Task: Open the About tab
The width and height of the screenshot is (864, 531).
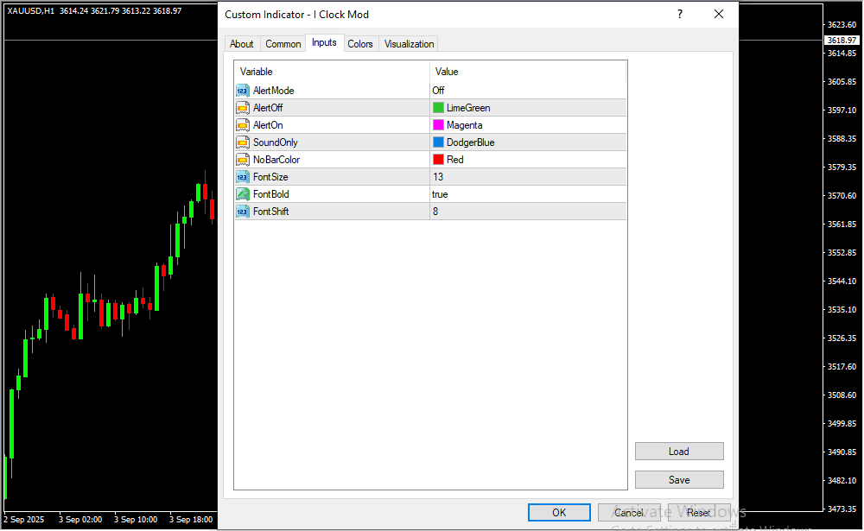Action: (242, 44)
